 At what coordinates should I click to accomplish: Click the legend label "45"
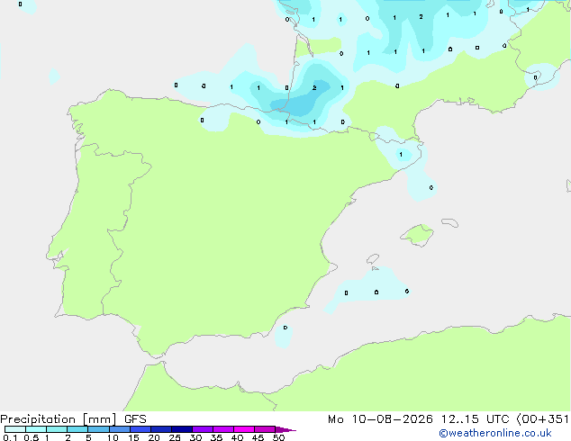click(258, 437)
